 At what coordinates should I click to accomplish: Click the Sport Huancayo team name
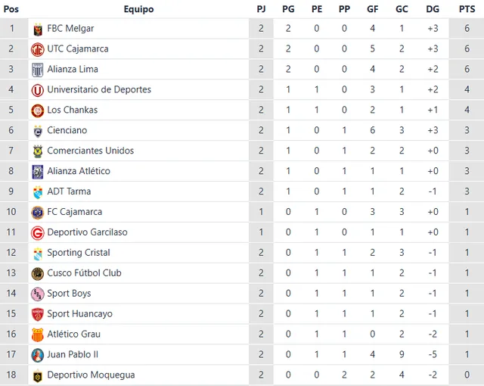pos(79,314)
